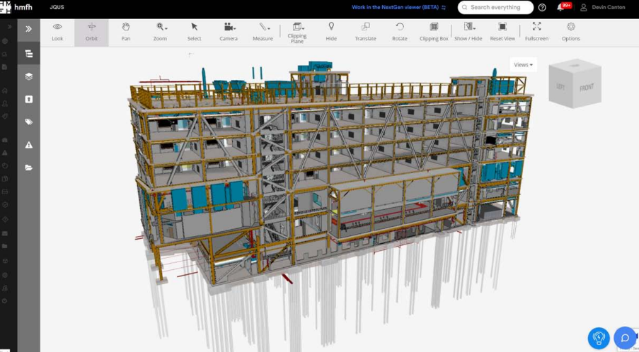Choose the Pan hand tool
The height and width of the screenshot is (352, 639).
pyautogui.click(x=126, y=32)
